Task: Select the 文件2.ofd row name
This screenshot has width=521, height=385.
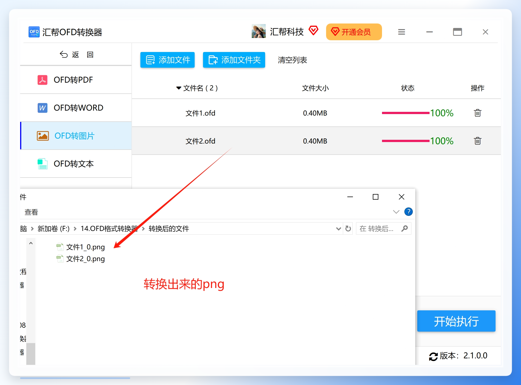Action: point(201,141)
